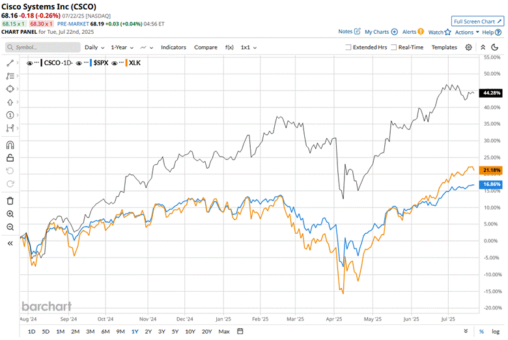This screenshot has width=508, height=340.
Task: Select the trend line drawing tool
Action: click(10, 63)
